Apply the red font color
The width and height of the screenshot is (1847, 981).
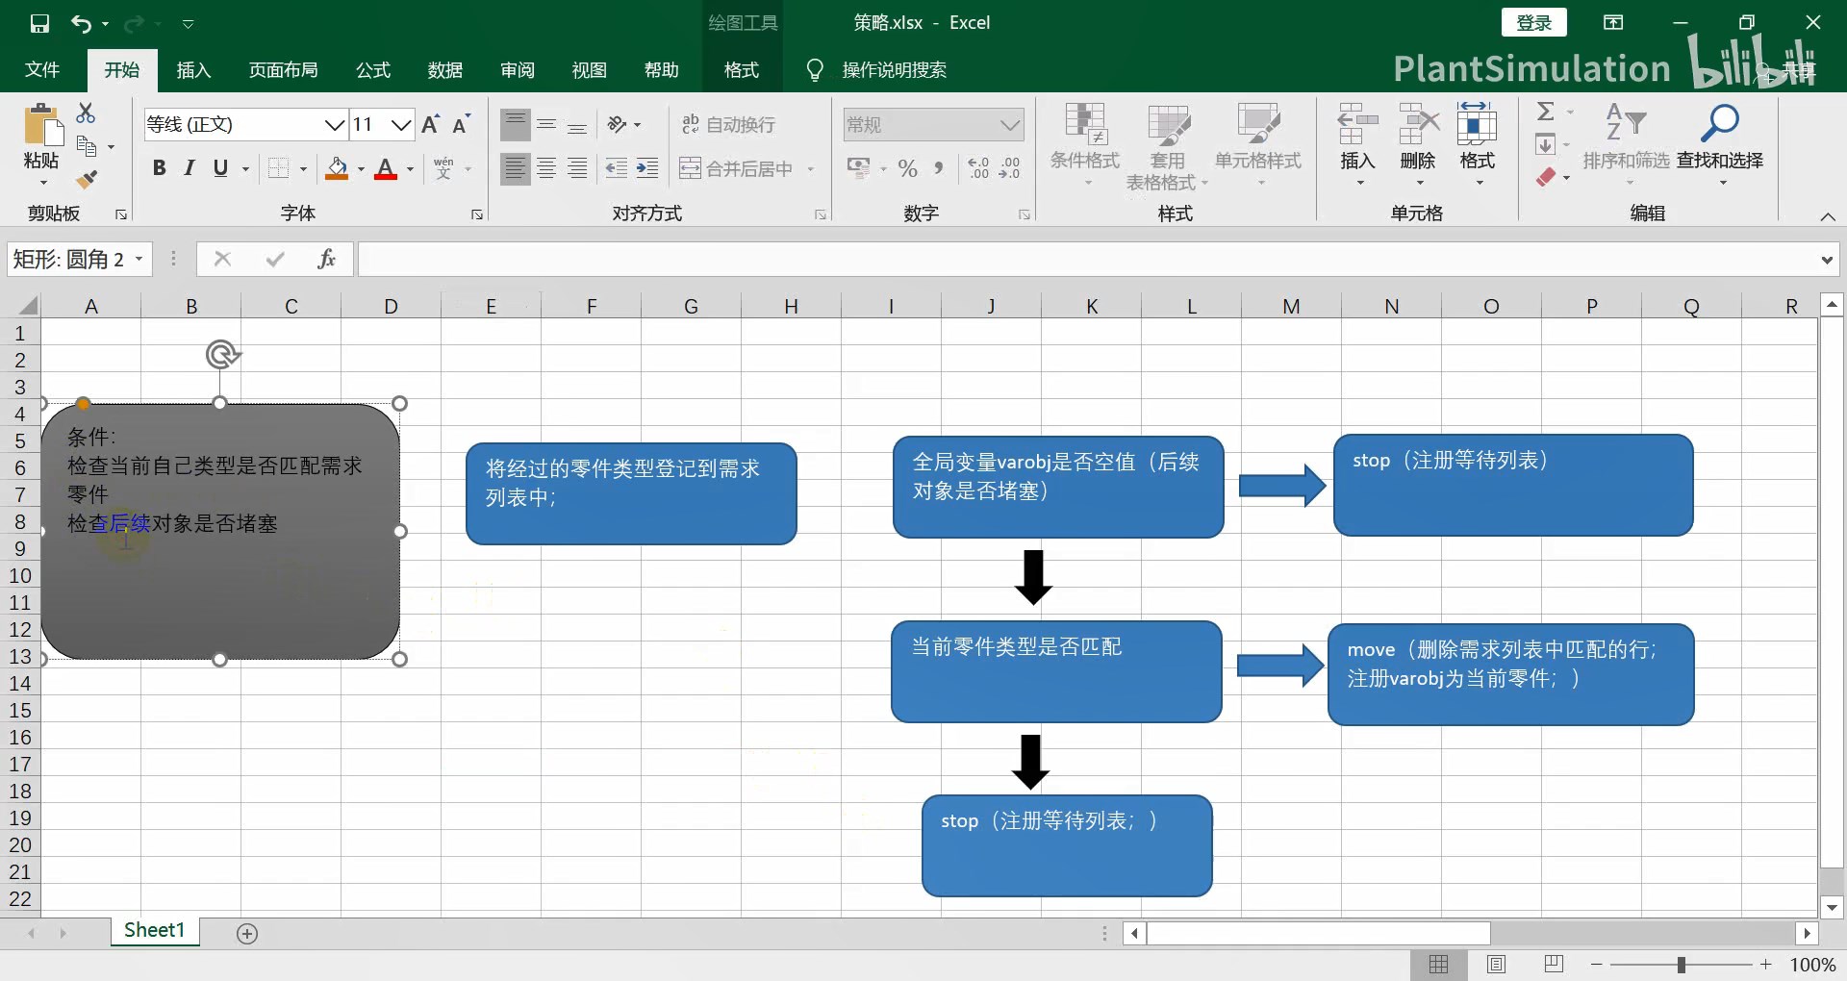386,168
